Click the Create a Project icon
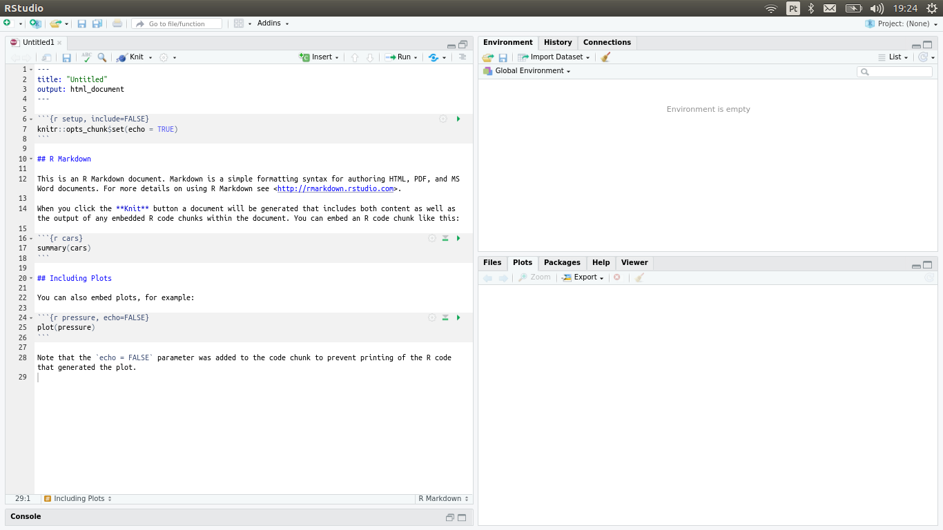The image size is (943, 530). click(35, 23)
